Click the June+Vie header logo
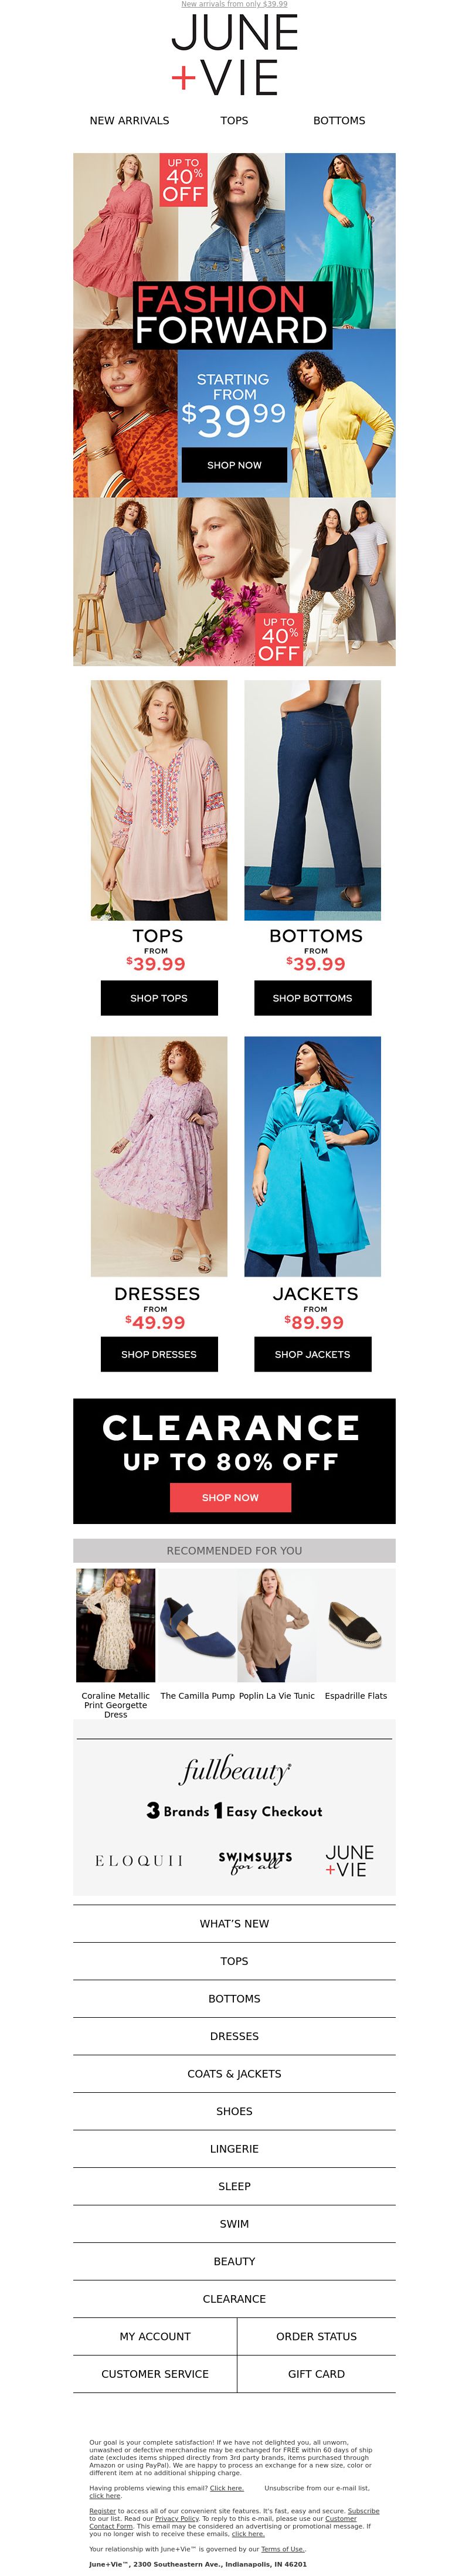469x2576 pixels. click(234, 56)
